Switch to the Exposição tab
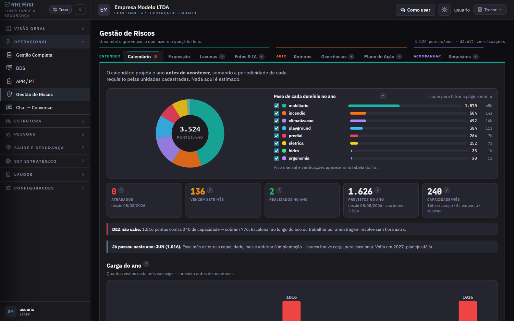This screenshot has height=321, width=514. click(179, 57)
